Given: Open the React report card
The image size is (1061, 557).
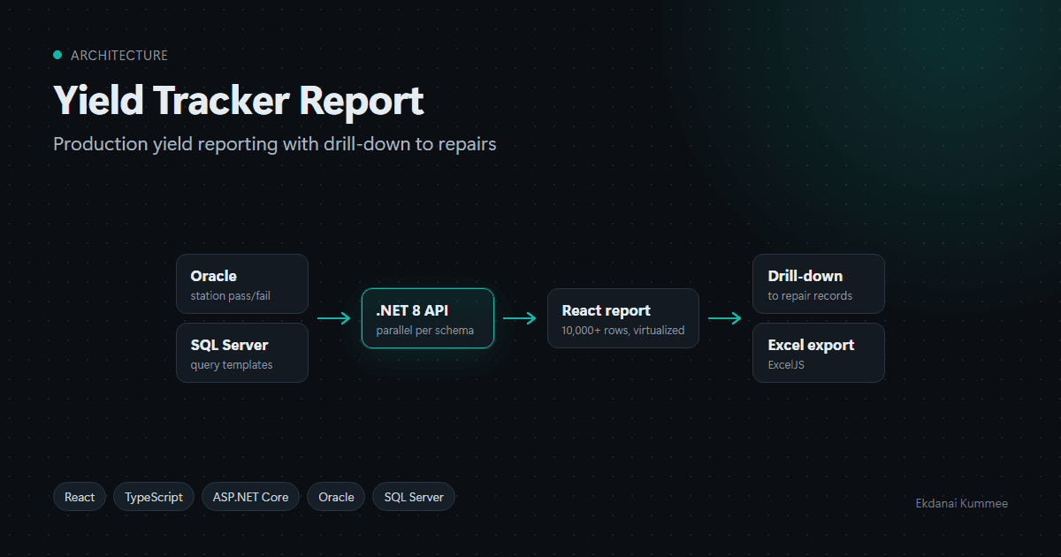Looking at the screenshot, I should tap(623, 318).
